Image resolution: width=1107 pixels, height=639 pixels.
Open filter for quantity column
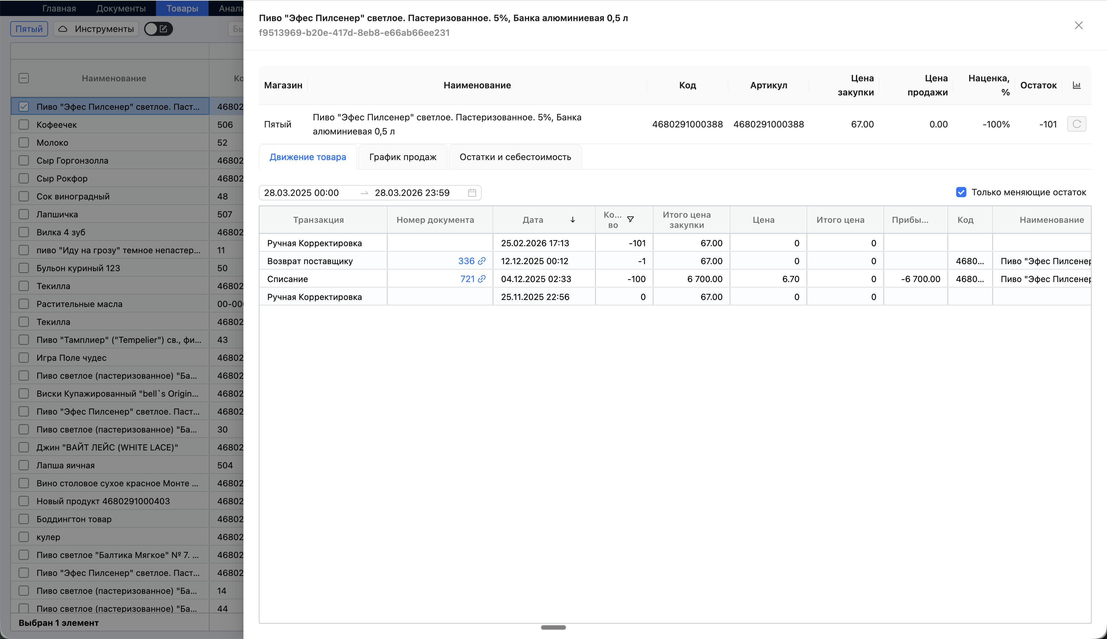(x=630, y=219)
